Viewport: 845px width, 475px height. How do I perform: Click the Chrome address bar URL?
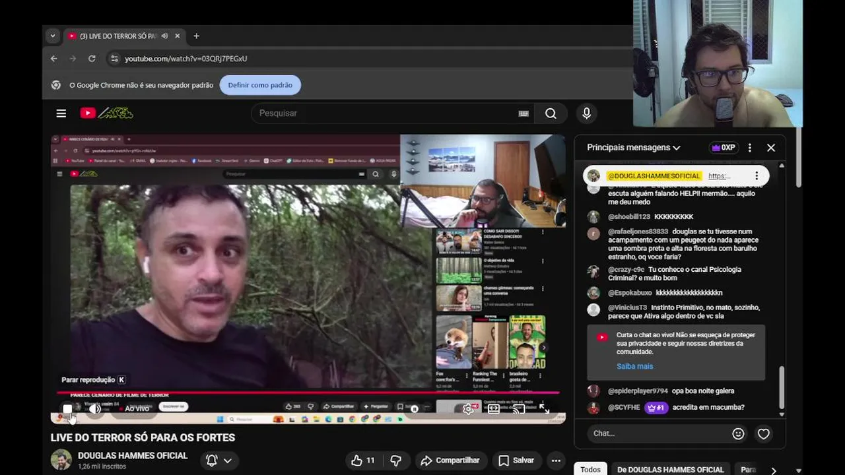click(x=186, y=59)
